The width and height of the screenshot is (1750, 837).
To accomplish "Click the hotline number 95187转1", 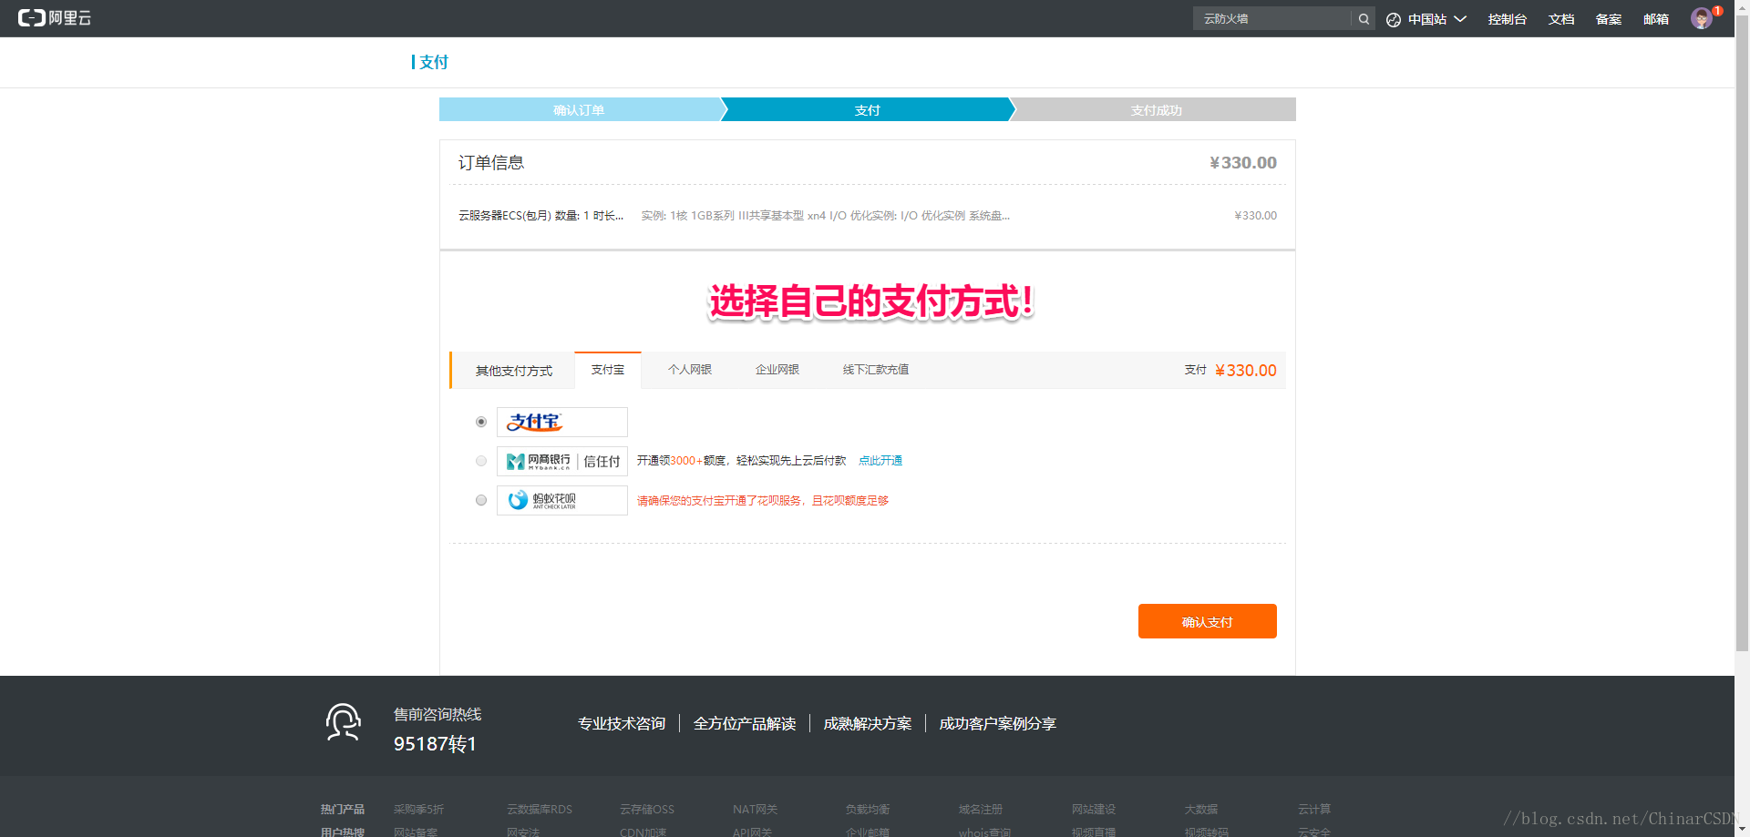I will 435,744.
